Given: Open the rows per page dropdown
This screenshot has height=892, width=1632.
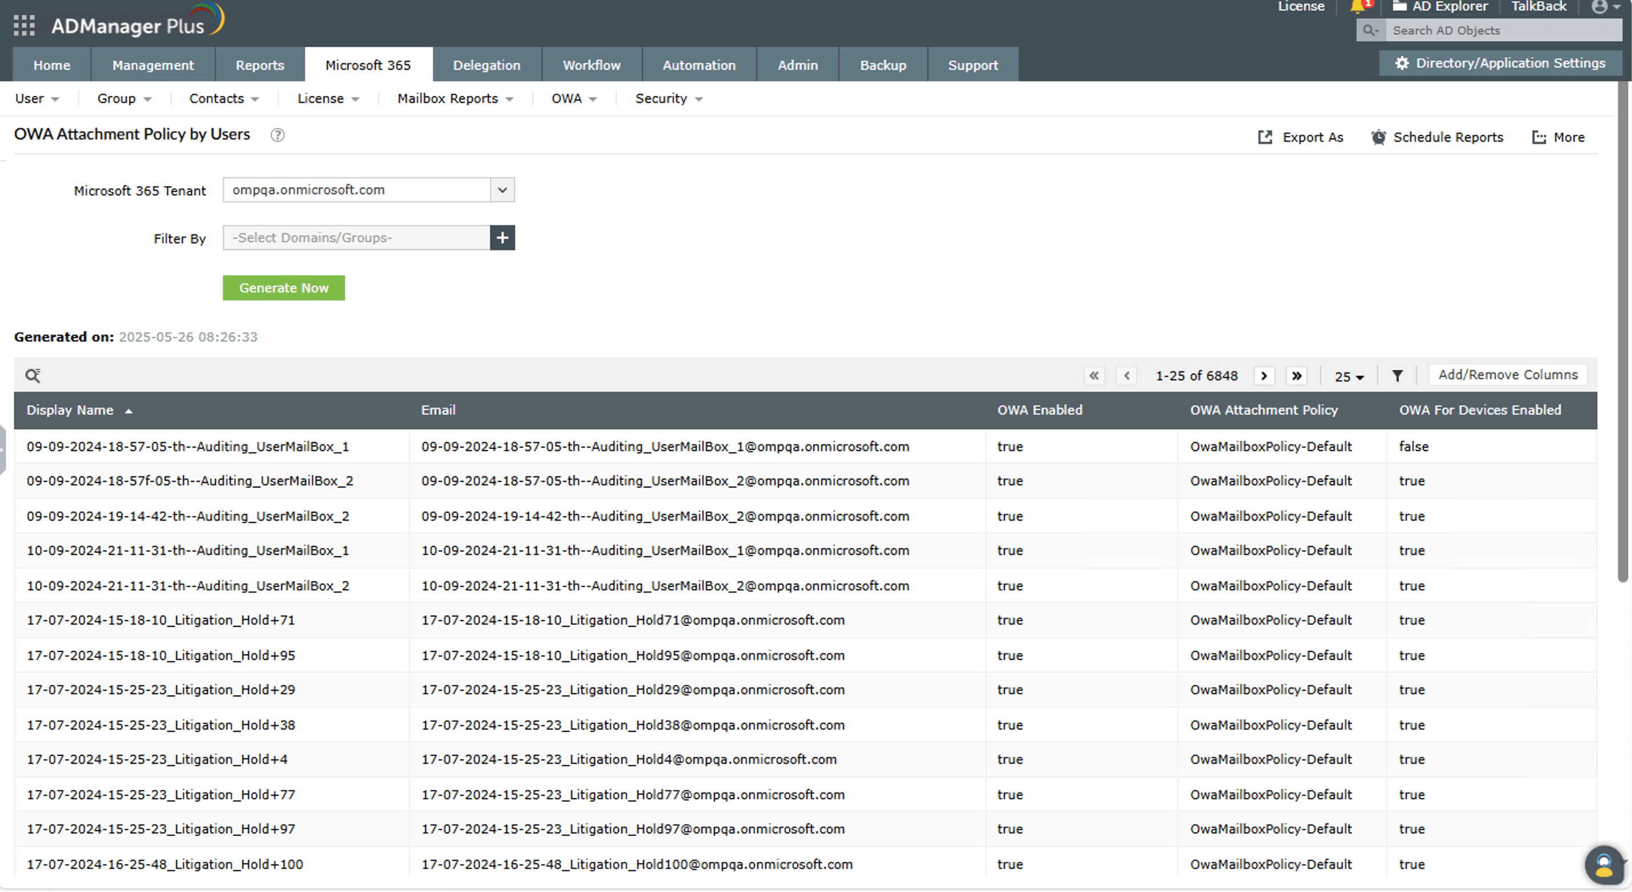Looking at the screenshot, I should 1349,377.
